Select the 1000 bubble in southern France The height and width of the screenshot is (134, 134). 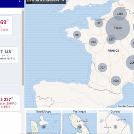116,81
